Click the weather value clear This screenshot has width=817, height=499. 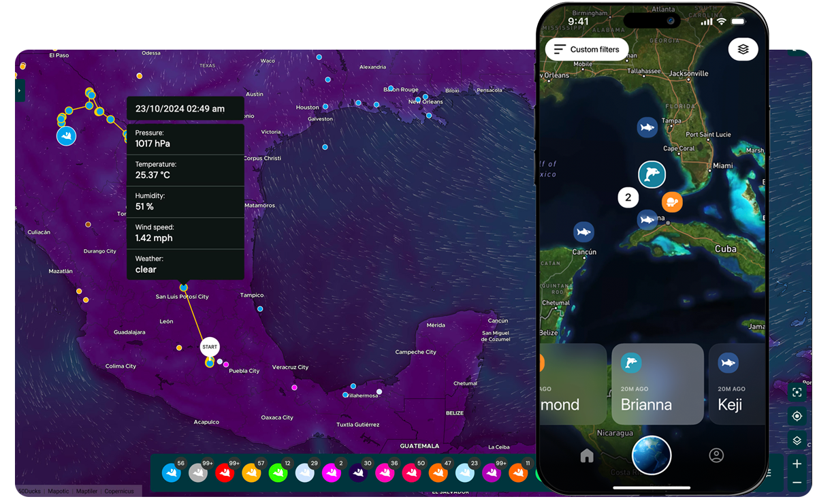(x=146, y=269)
